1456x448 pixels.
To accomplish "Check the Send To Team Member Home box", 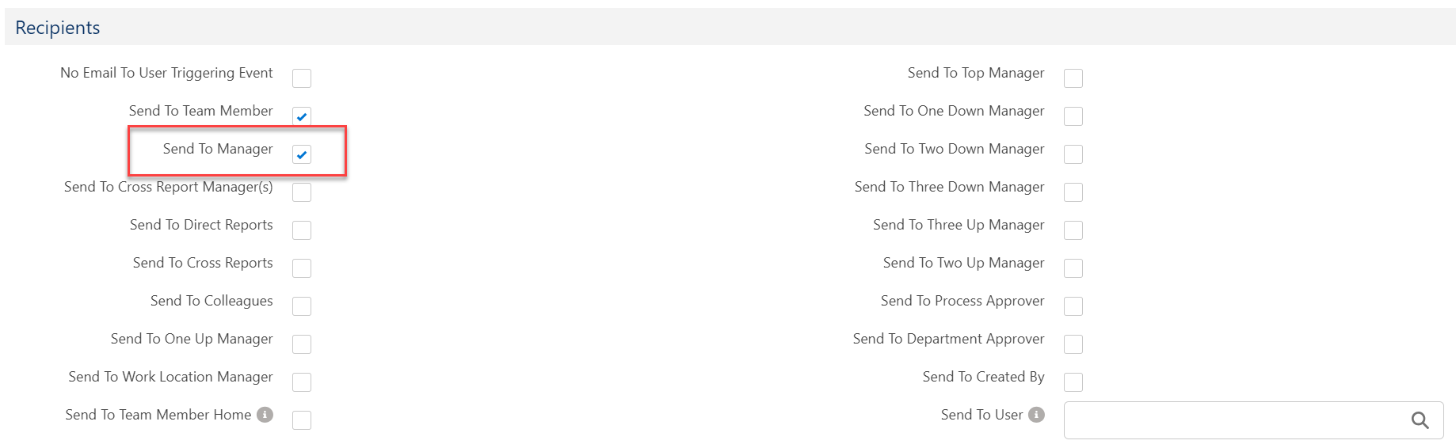I will click(x=302, y=420).
